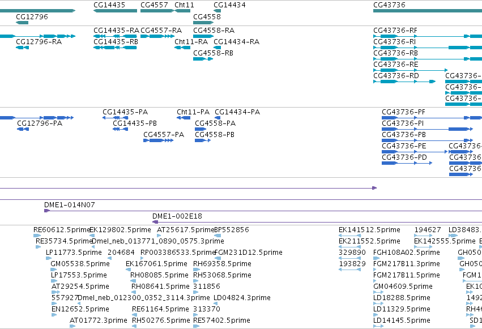Click protein CG43736-PB

(x=404, y=135)
